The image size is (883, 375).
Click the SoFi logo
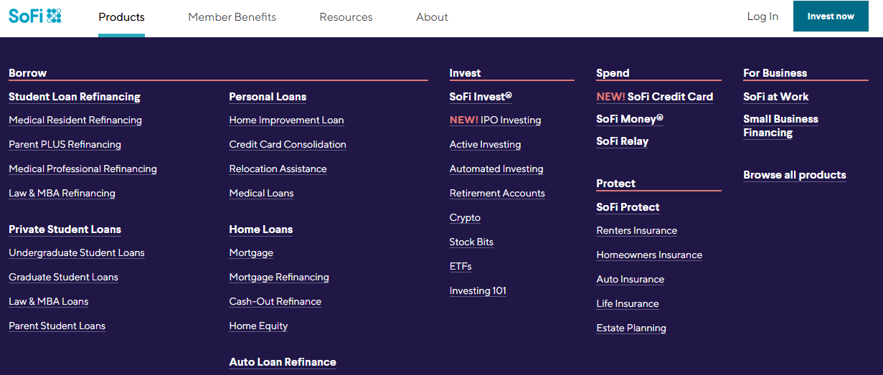tap(35, 16)
